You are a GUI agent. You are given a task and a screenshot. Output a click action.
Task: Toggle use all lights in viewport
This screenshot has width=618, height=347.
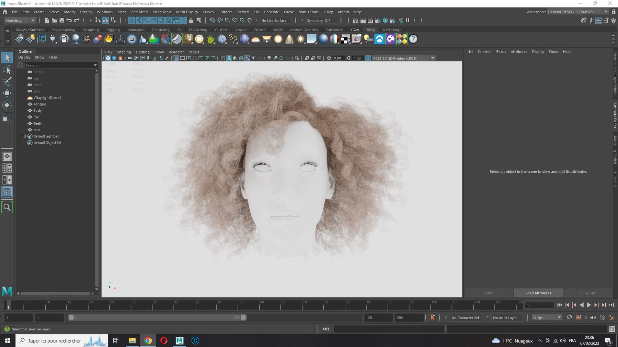pos(253,58)
